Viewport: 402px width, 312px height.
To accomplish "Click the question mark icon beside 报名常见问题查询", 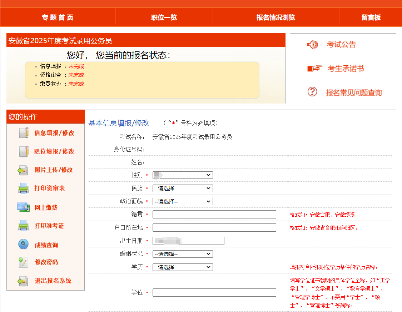I will point(312,92).
